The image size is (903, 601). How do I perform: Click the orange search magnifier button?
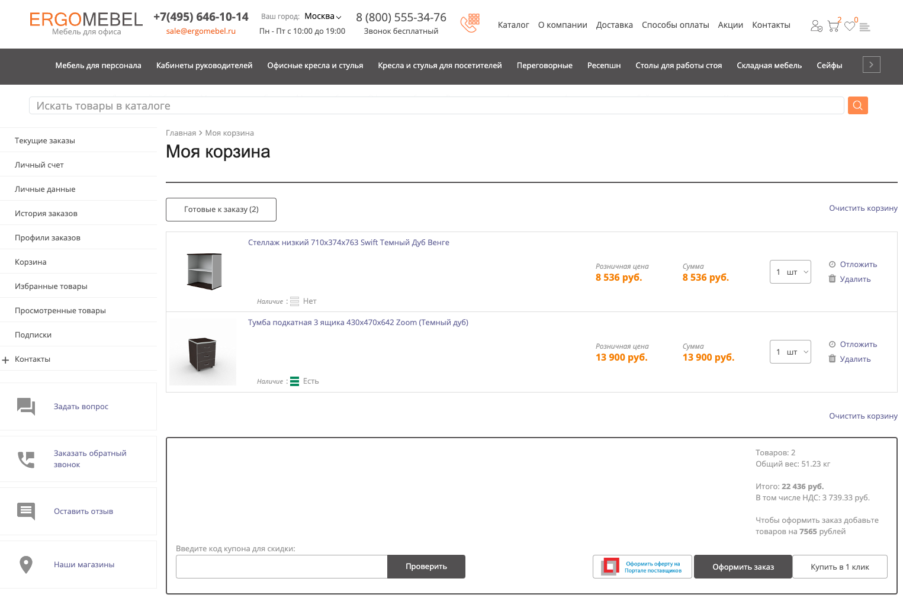click(857, 105)
